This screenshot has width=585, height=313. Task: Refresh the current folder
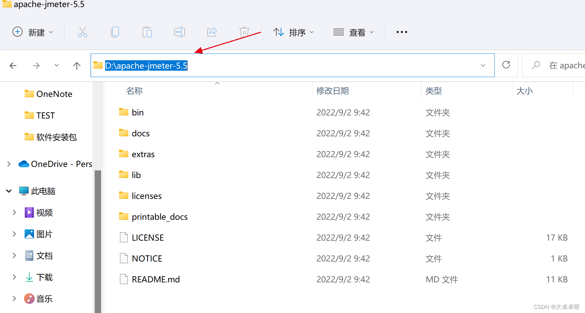[x=506, y=65]
